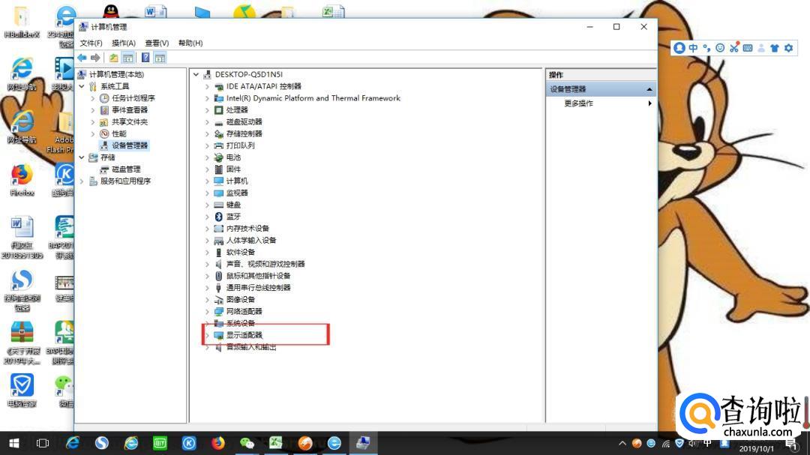Expand the 显示适配器 device category

coord(207,335)
